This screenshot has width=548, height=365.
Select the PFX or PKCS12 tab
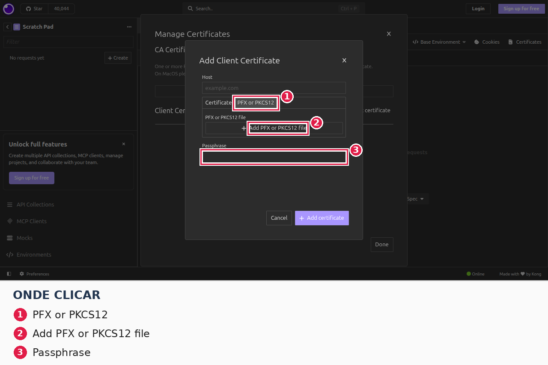(256, 103)
